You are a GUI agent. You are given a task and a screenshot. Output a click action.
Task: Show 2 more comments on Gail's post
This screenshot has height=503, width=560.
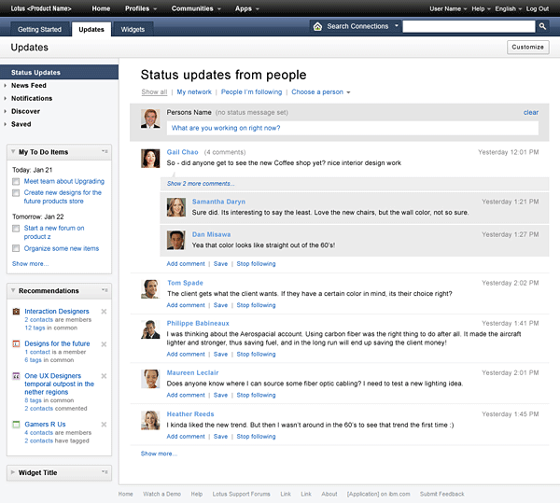201,184
